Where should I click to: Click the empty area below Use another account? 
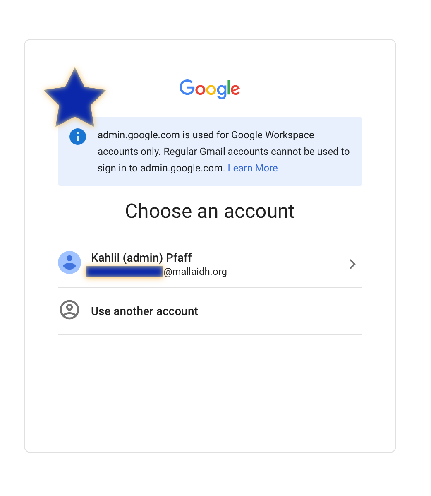click(x=210, y=392)
